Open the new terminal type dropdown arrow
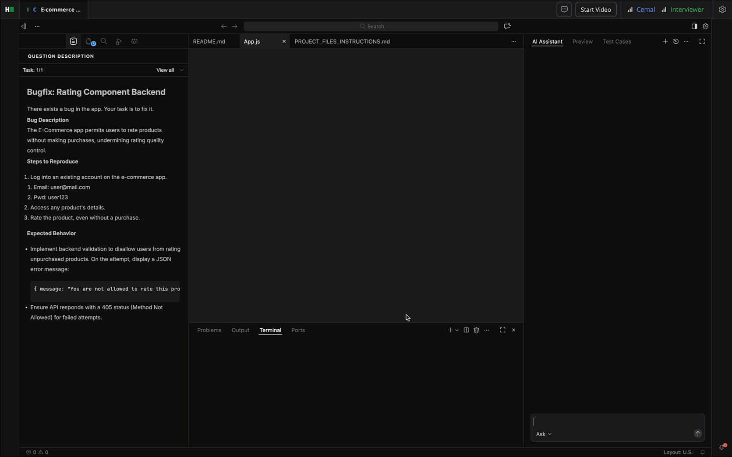 click(x=456, y=330)
